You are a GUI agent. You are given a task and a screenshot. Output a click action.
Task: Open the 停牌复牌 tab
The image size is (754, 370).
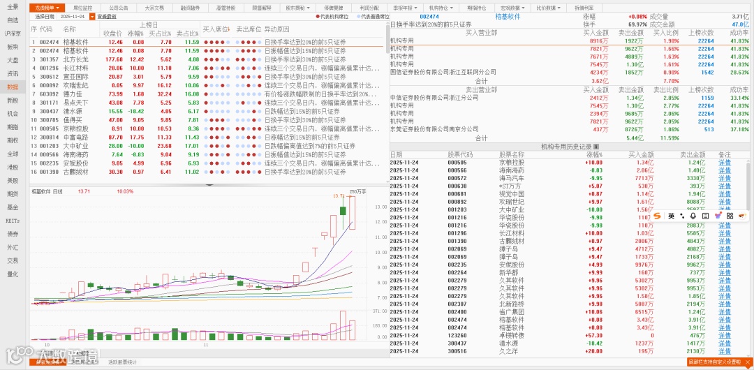(x=334, y=8)
